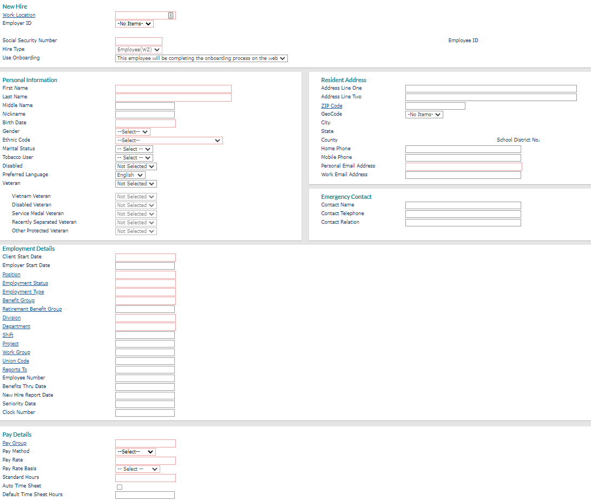
Task: Expand the Pay Method dropdown
Action: [x=136, y=451]
